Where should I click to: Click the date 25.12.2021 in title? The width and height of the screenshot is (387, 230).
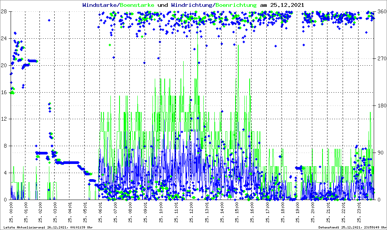(287, 5)
